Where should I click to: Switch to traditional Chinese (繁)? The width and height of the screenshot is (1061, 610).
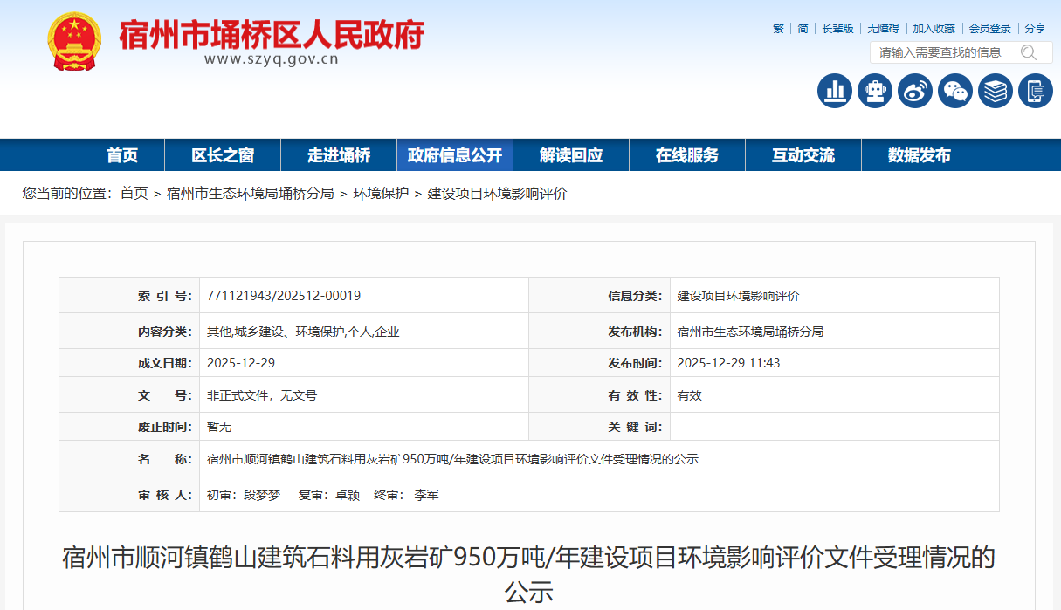778,29
